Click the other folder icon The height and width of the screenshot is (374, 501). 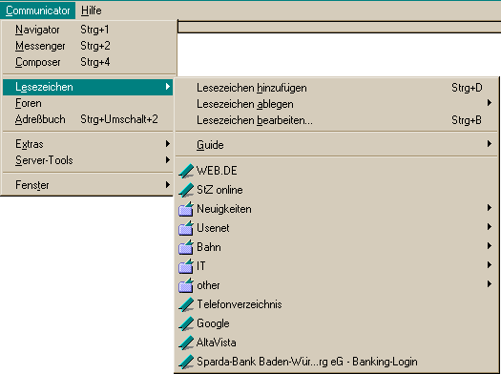pos(186,285)
